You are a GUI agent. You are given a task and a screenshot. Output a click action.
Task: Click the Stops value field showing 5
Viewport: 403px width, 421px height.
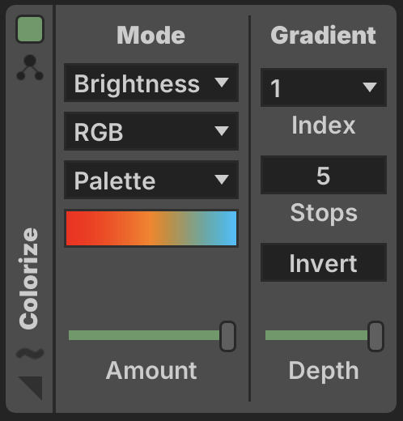pyautogui.click(x=324, y=175)
